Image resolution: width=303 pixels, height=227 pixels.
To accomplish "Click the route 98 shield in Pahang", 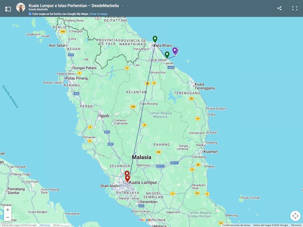I will tap(159, 152).
